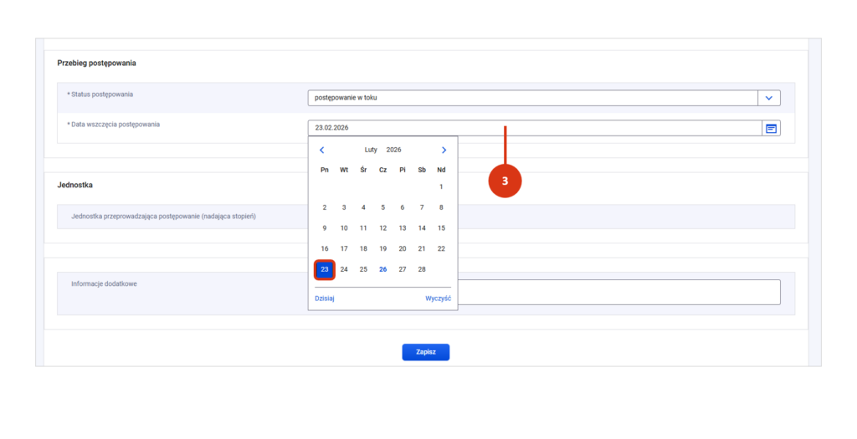
Task: Select day 9 in the calendar
Action: [x=325, y=228]
